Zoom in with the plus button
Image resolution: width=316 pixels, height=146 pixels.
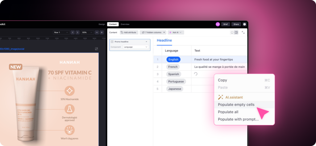(x=102, y=32)
